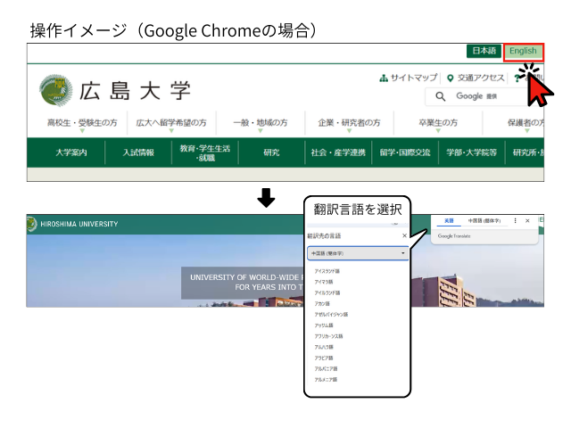Expand 企業・研究者の方 menu

pos(349,123)
